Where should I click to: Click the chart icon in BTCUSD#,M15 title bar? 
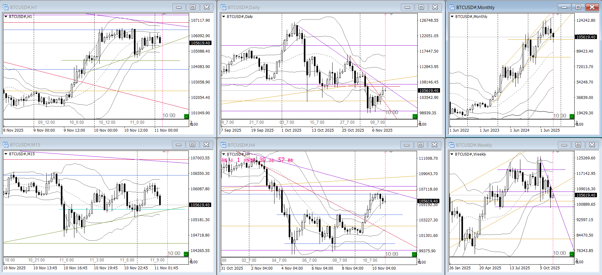[6, 145]
